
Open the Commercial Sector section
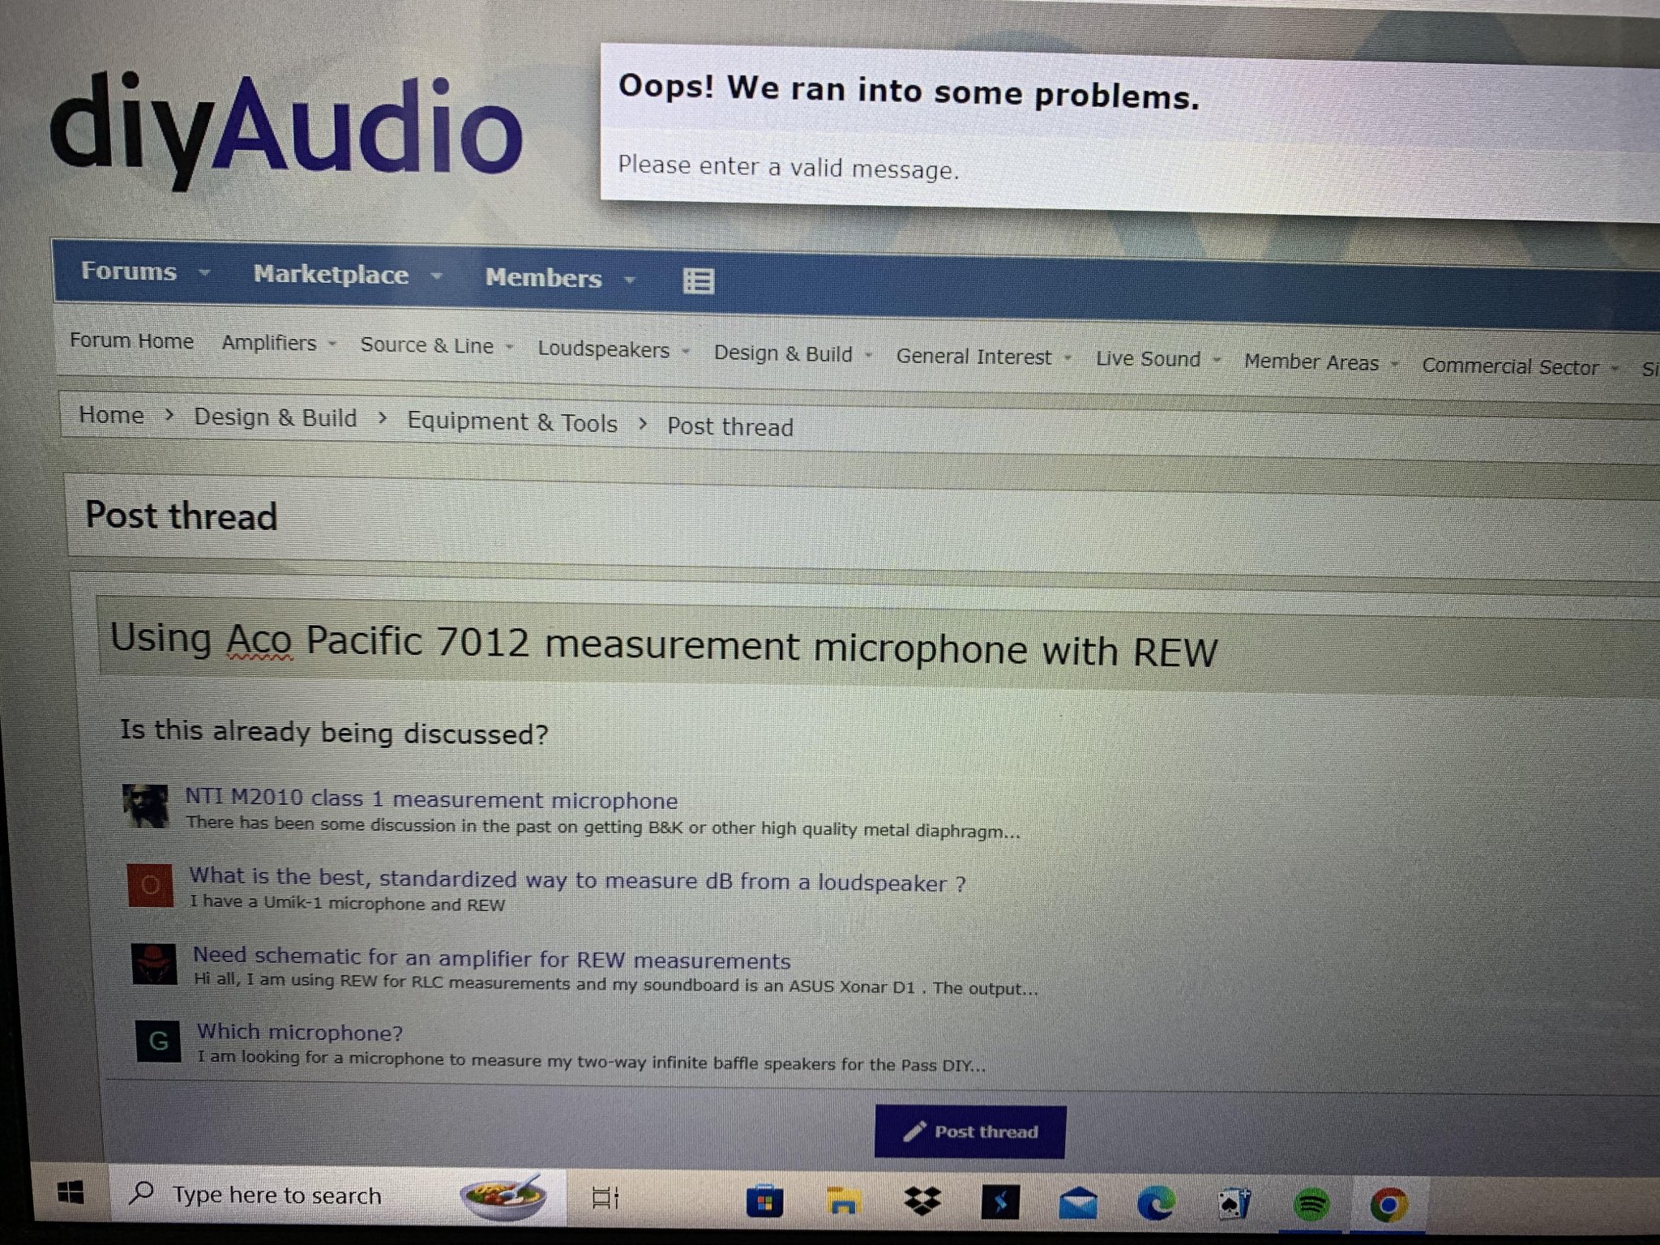(x=1510, y=366)
